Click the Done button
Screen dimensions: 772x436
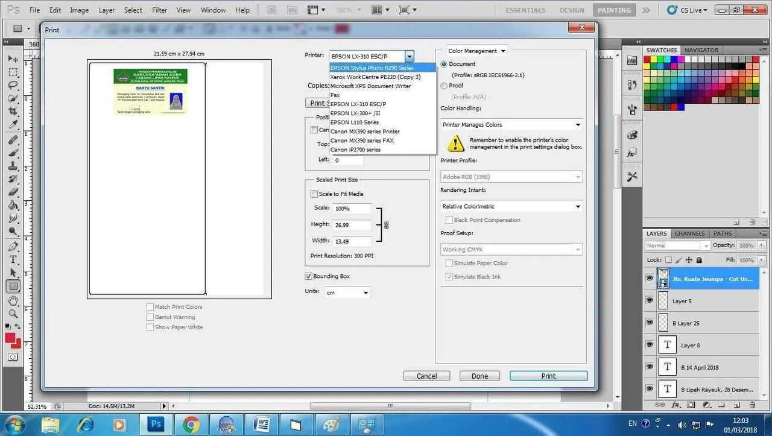(x=479, y=376)
